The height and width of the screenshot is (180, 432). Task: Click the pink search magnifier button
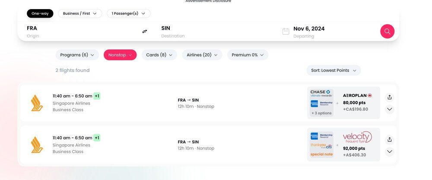coord(387,31)
